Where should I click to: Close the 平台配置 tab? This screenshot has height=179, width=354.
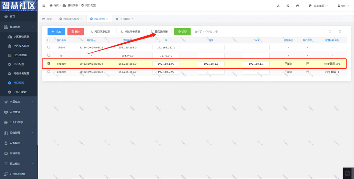pyautogui.click(x=133, y=19)
